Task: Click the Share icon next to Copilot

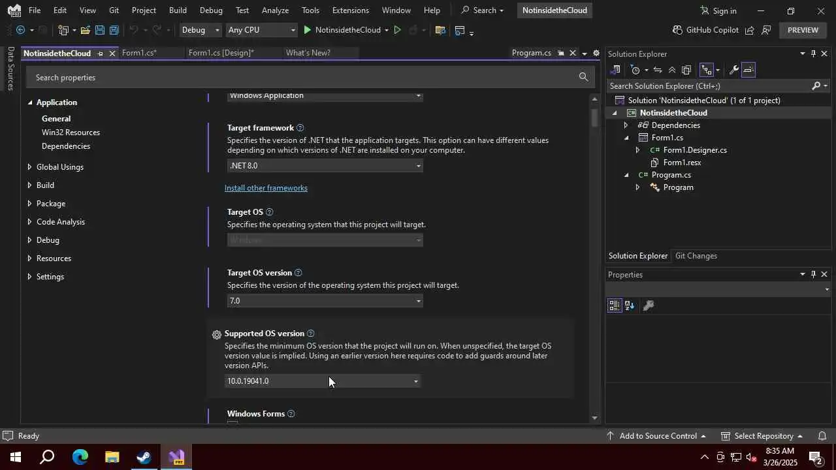Action: point(750,30)
